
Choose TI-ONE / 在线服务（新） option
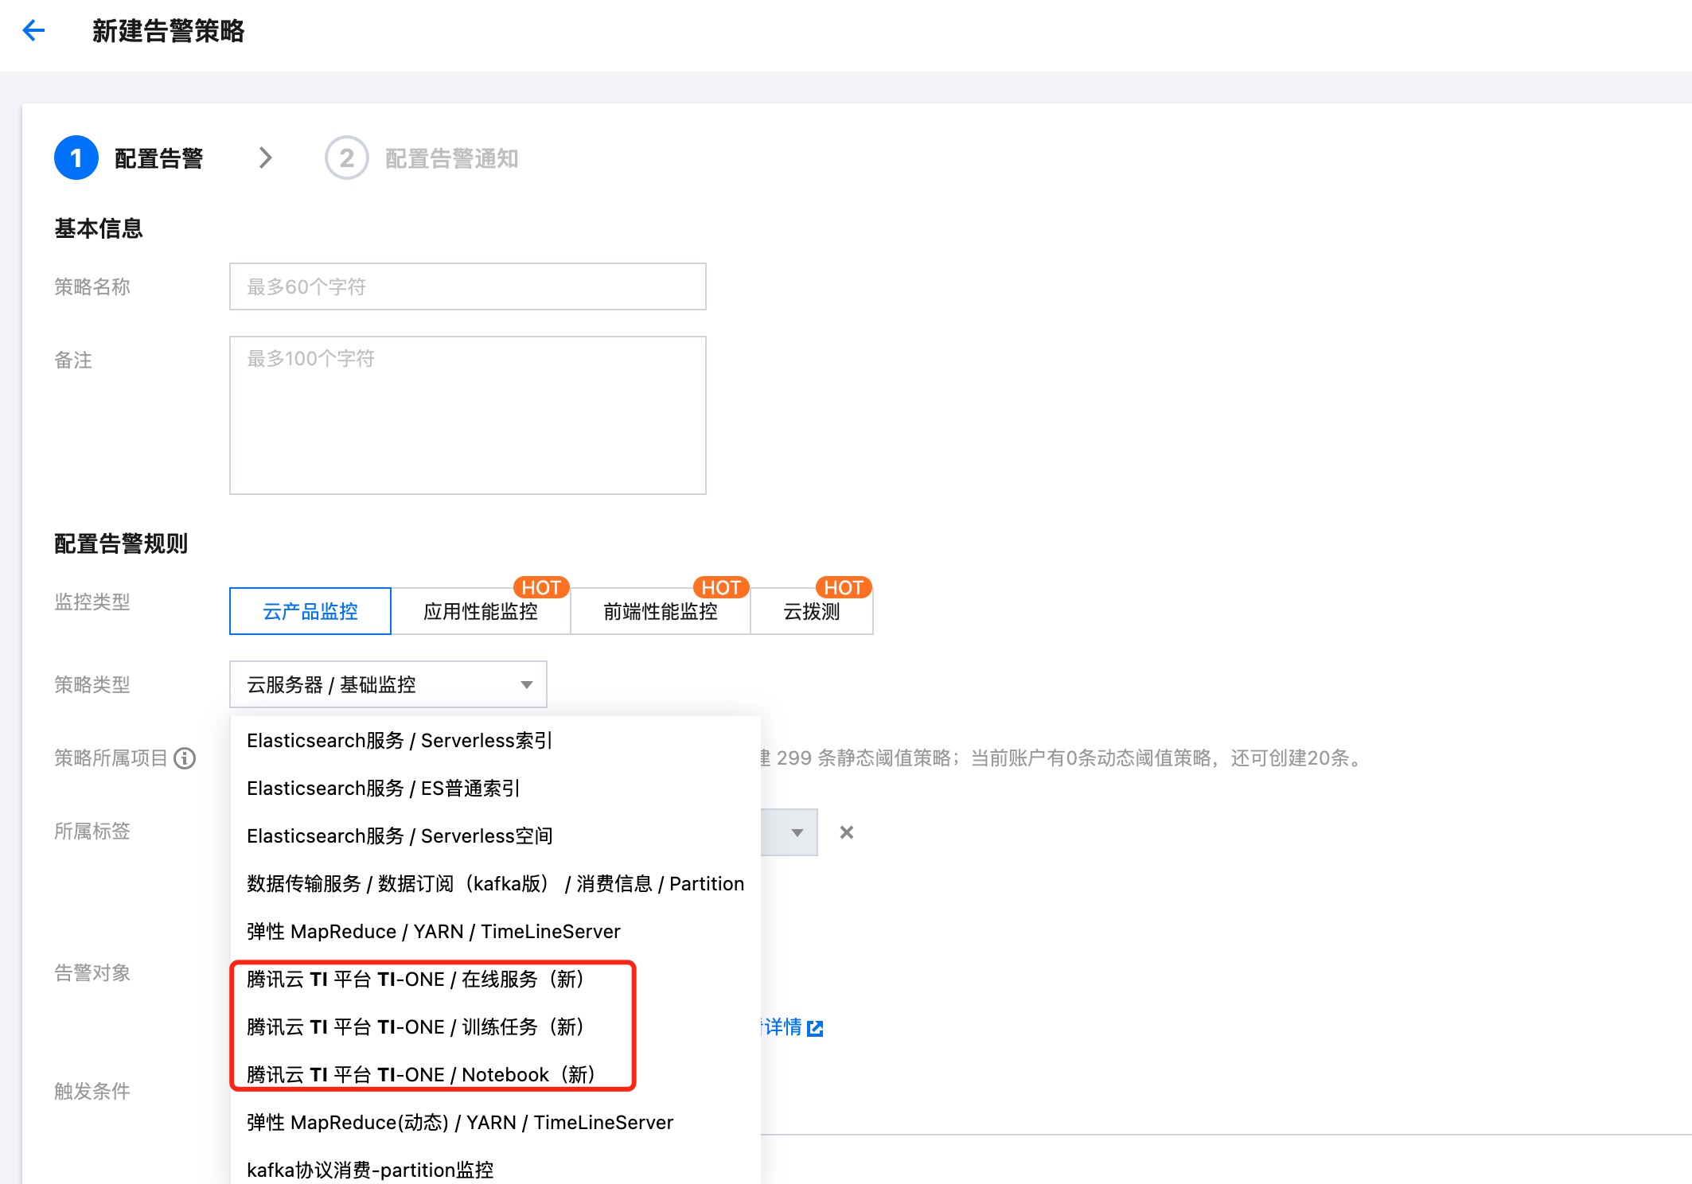click(x=415, y=980)
